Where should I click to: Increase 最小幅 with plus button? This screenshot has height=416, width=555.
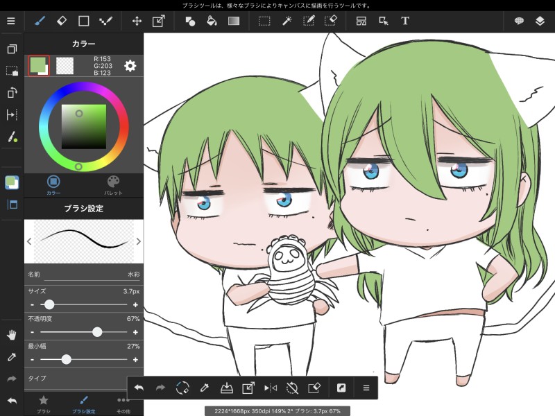click(x=135, y=360)
